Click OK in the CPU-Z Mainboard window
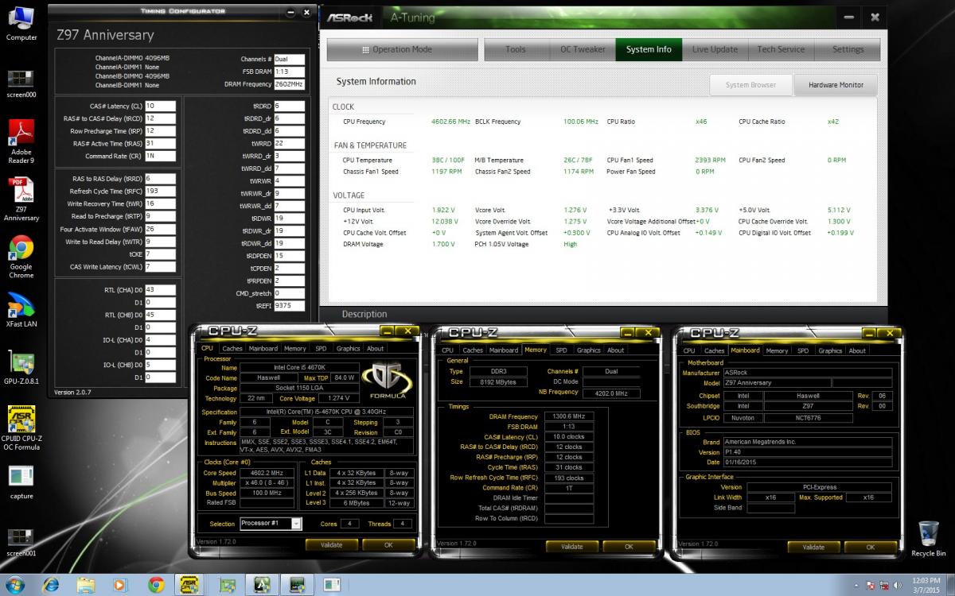 coord(870,547)
